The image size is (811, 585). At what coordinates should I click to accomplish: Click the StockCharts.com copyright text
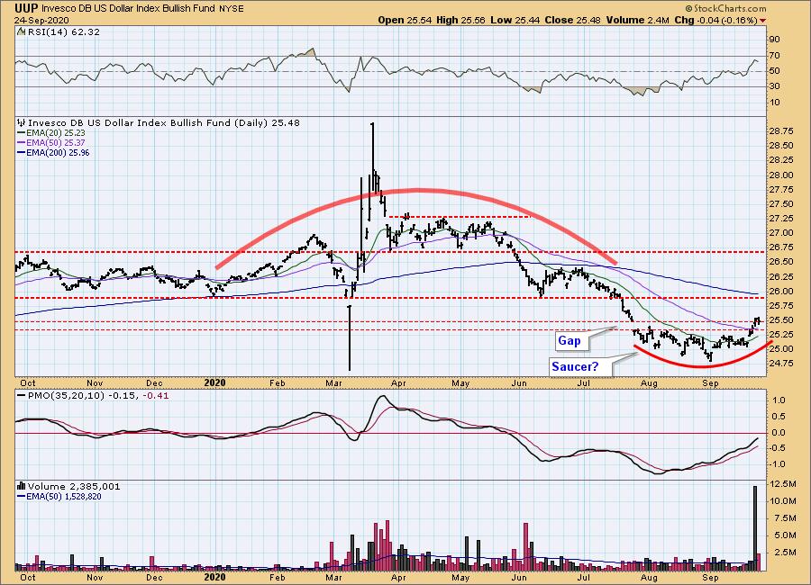point(726,8)
